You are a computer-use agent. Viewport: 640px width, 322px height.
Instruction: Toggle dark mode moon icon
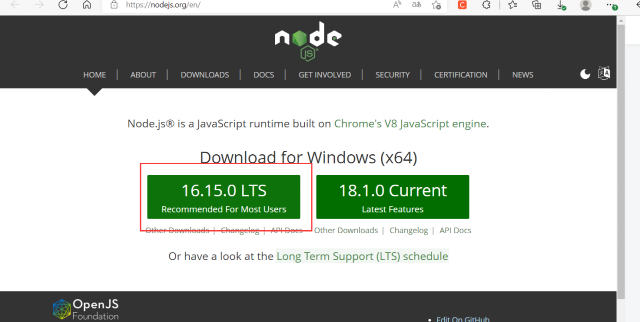coord(585,74)
